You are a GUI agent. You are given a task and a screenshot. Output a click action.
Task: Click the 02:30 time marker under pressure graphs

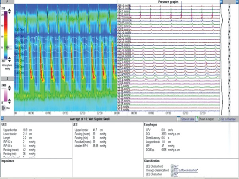tap(203, 113)
